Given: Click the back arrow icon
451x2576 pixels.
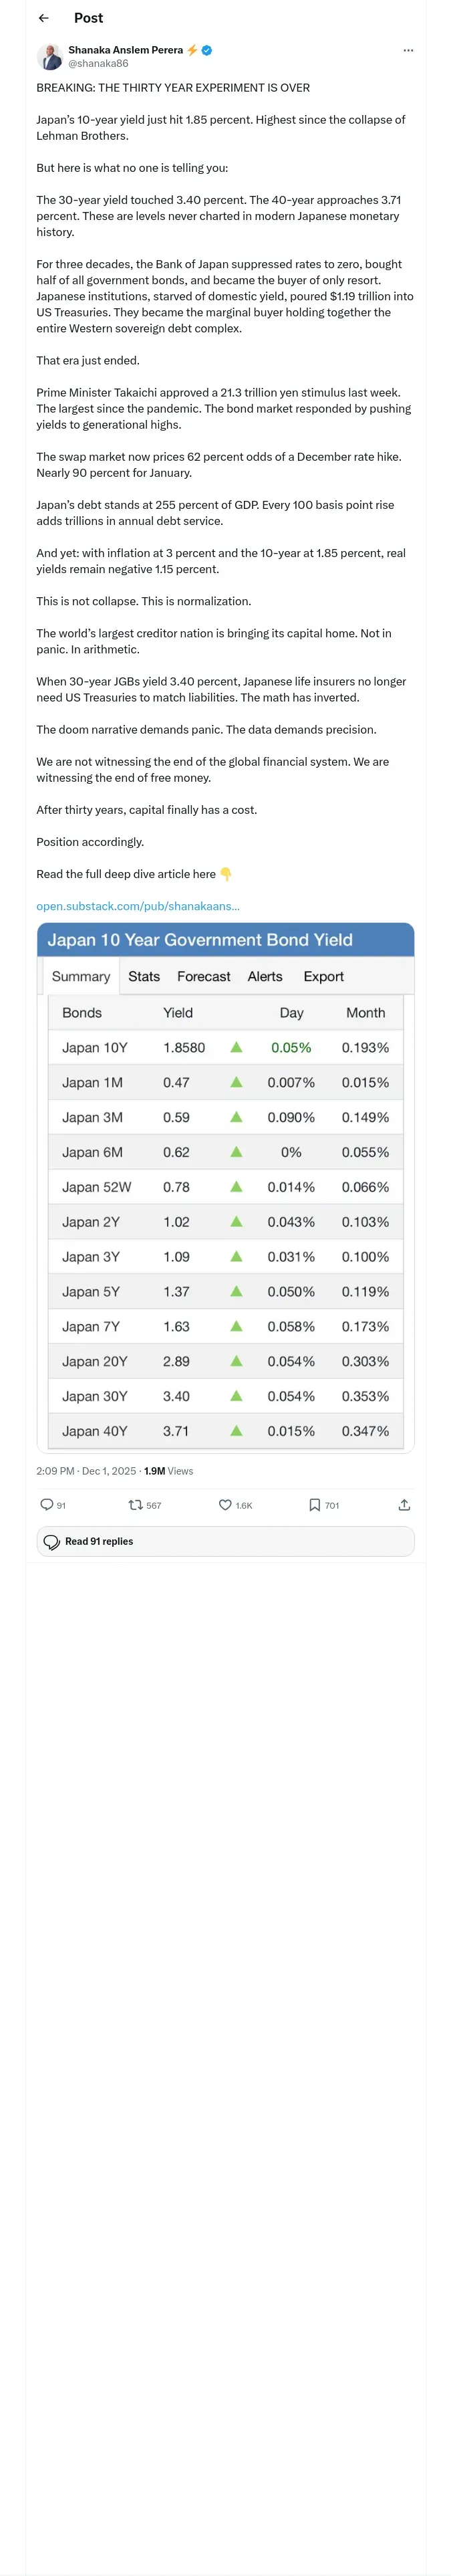Looking at the screenshot, I should click(x=43, y=18).
